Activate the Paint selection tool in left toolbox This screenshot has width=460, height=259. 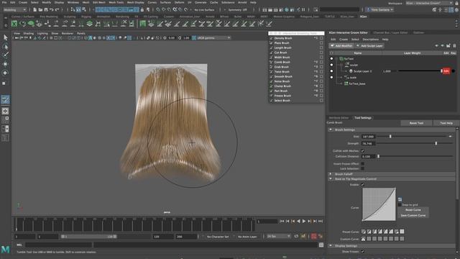click(x=5, y=55)
